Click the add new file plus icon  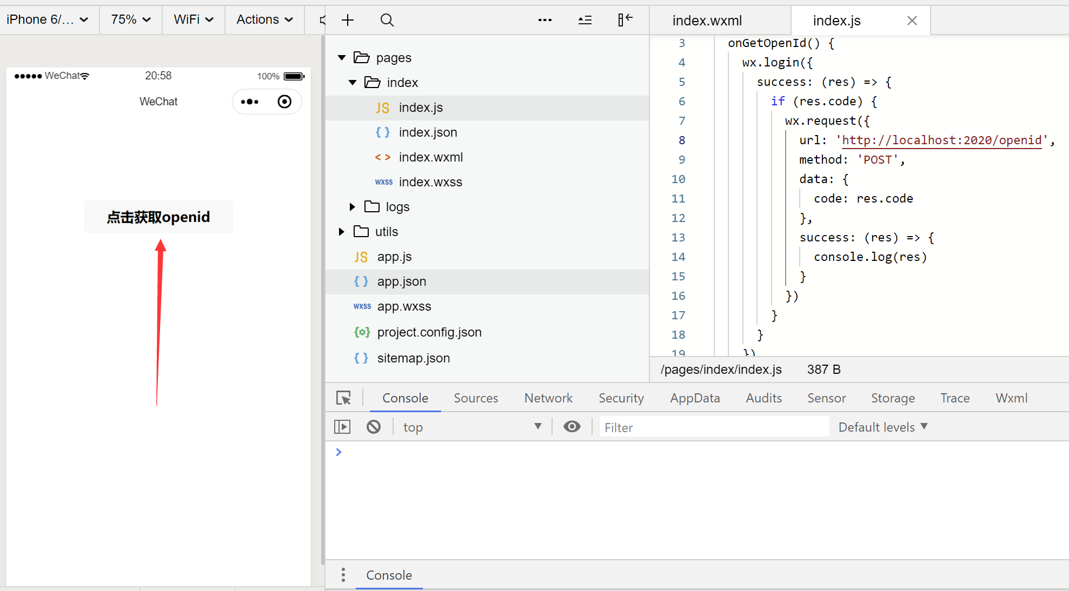point(348,20)
